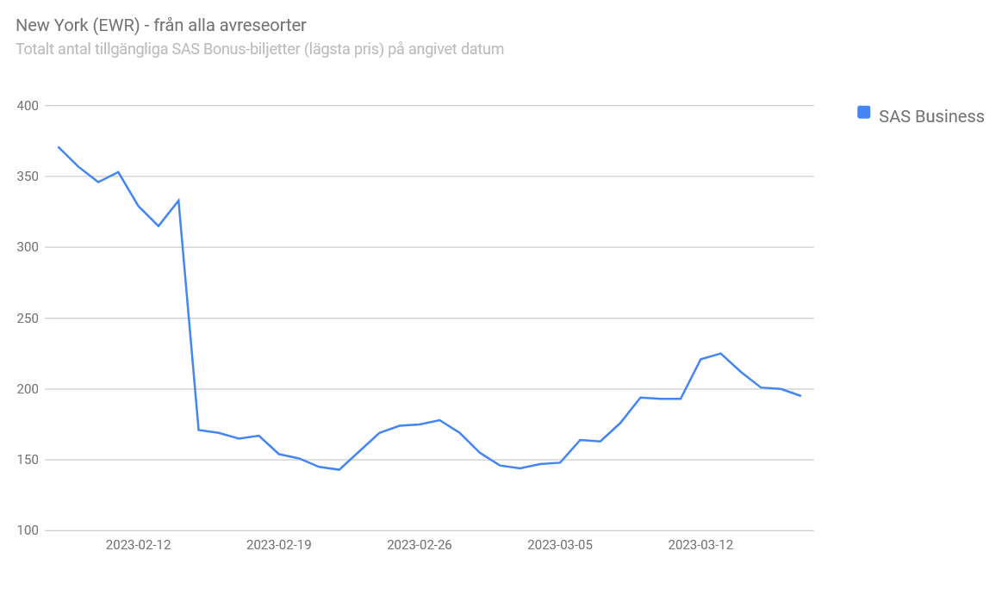
Task: Click the 2023-03-12 date label
Action: (x=701, y=545)
